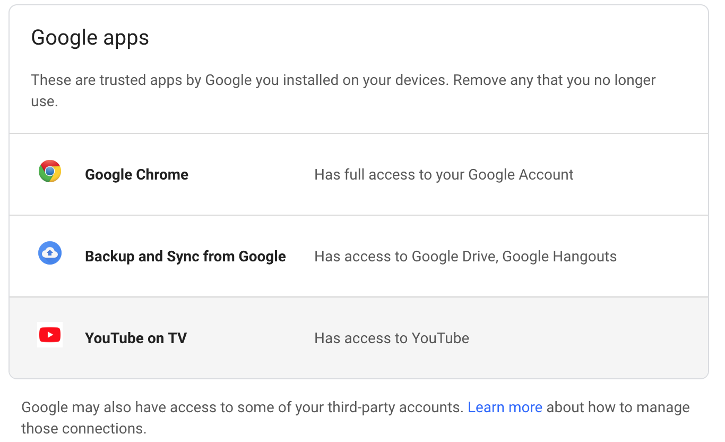
Task: Open the Google Chrome app entry
Action: coord(359,174)
